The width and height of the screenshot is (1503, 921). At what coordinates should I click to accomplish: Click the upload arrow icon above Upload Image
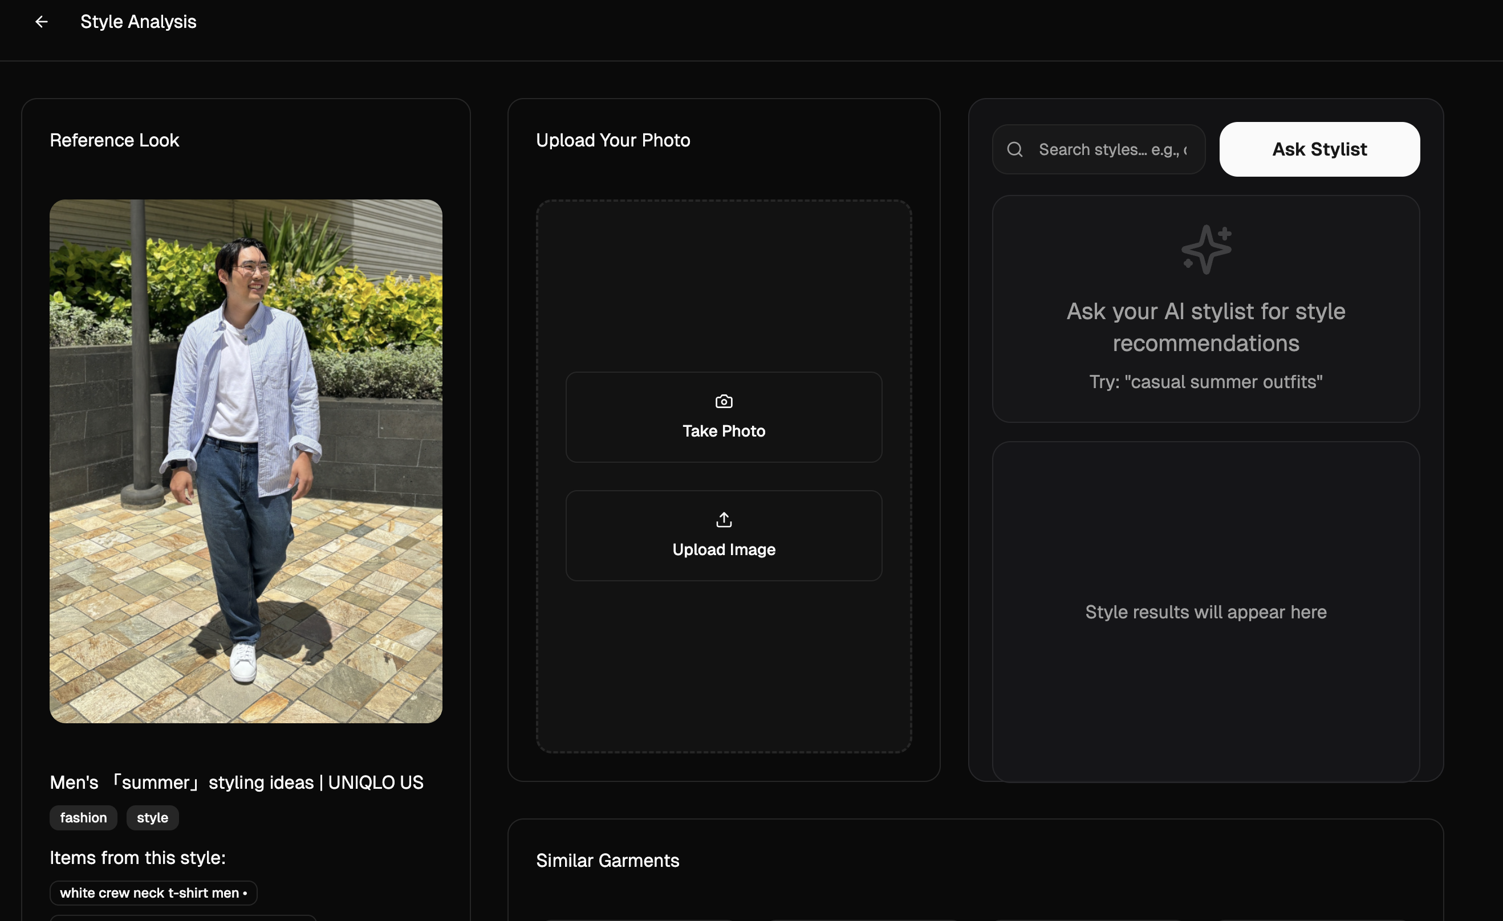tap(724, 519)
